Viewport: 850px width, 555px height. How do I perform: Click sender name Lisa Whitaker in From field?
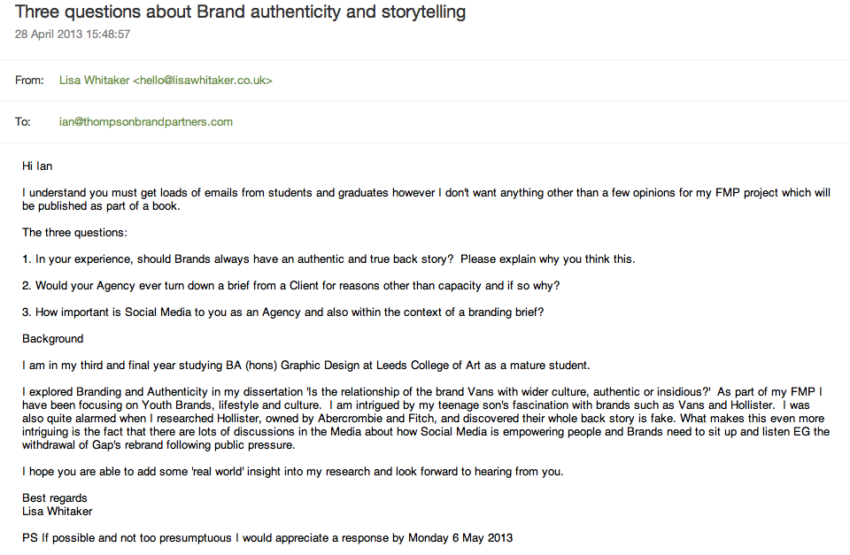(x=94, y=81)
